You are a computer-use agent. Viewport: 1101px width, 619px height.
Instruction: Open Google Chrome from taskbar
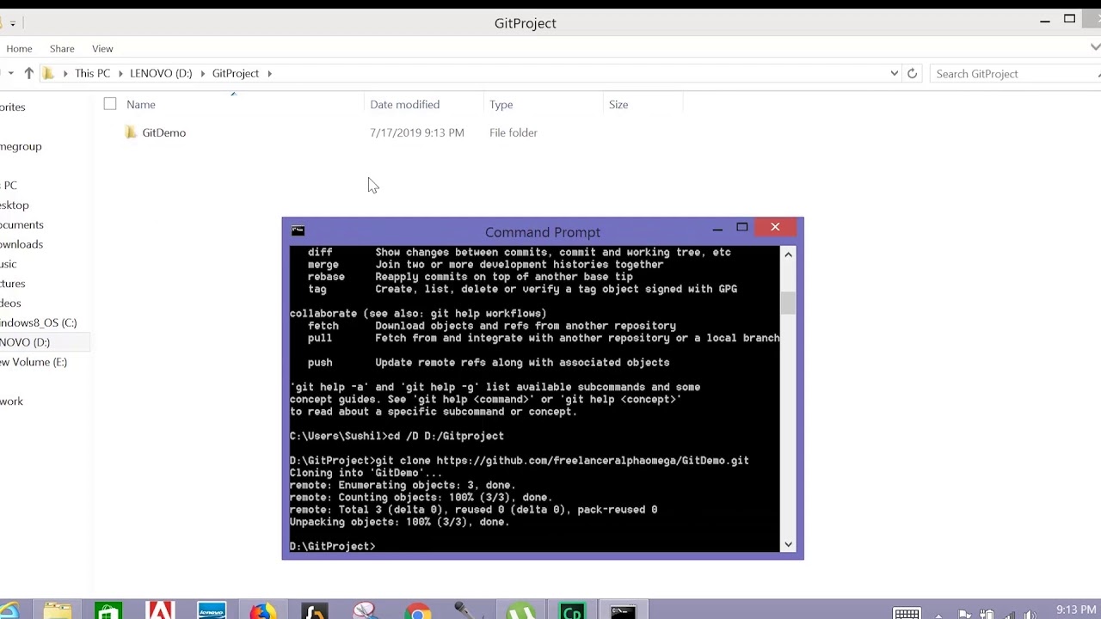coord(418,611)
